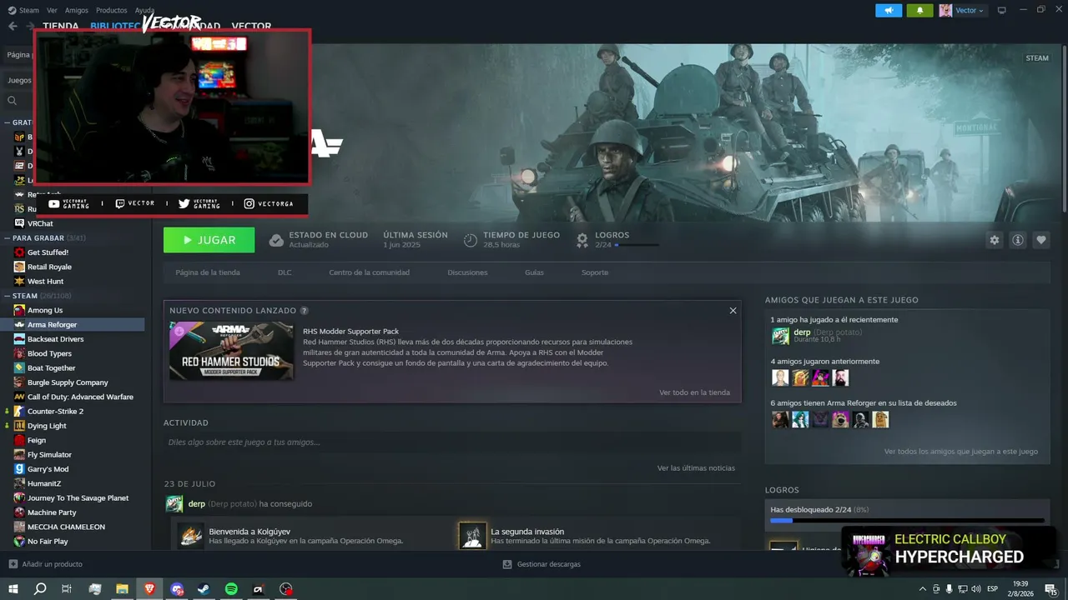Open Spotify from the taskbar
Screen dimensions: 1068x600
tap(231, 589)
